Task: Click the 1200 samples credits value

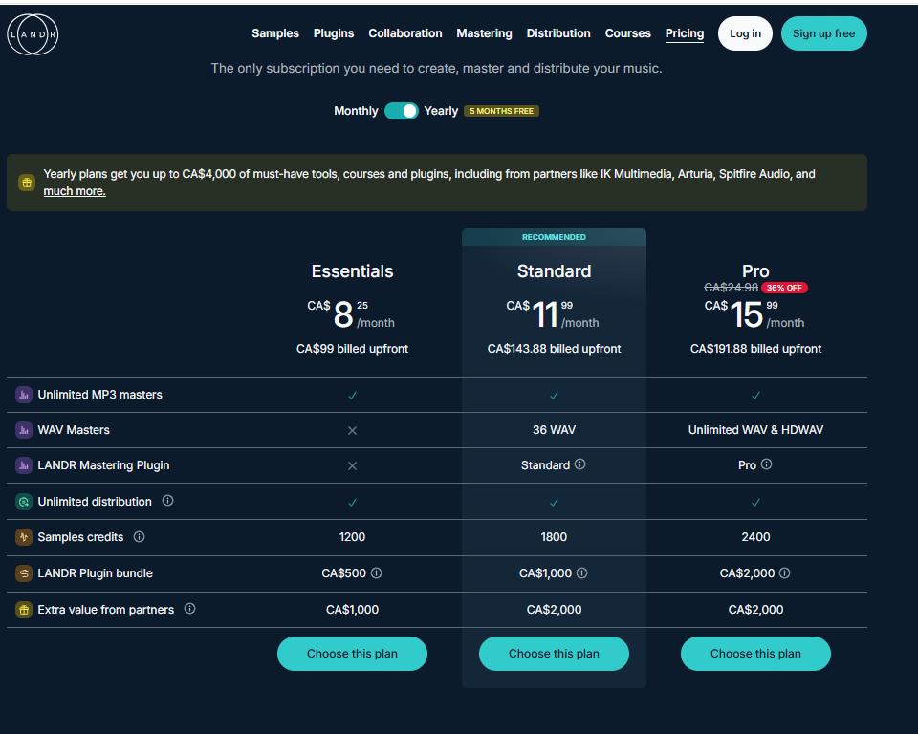Action: [352, 537]
